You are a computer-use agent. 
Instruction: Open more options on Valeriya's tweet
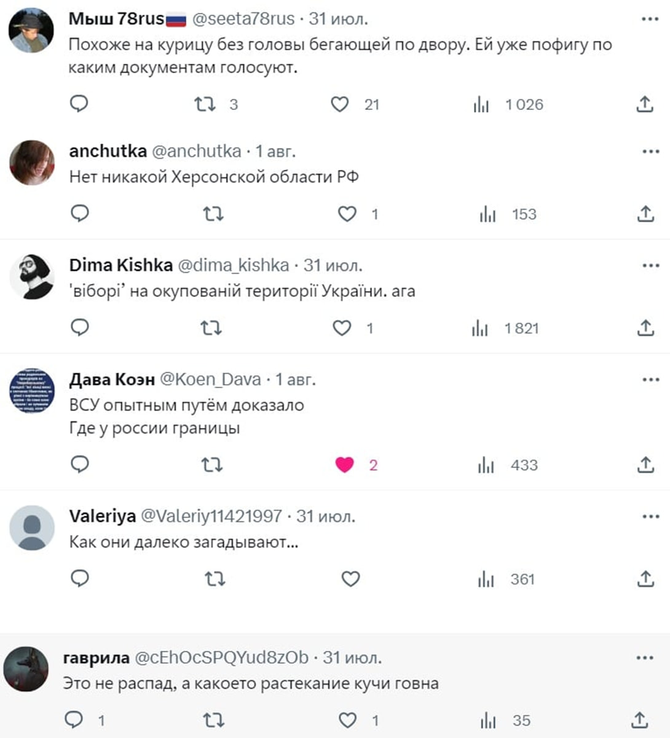pyautogui.click(x=650, y=516)
